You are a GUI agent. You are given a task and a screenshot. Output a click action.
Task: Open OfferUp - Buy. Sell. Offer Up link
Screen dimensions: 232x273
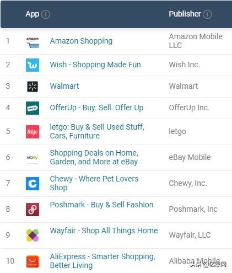(x=96, y=108)
